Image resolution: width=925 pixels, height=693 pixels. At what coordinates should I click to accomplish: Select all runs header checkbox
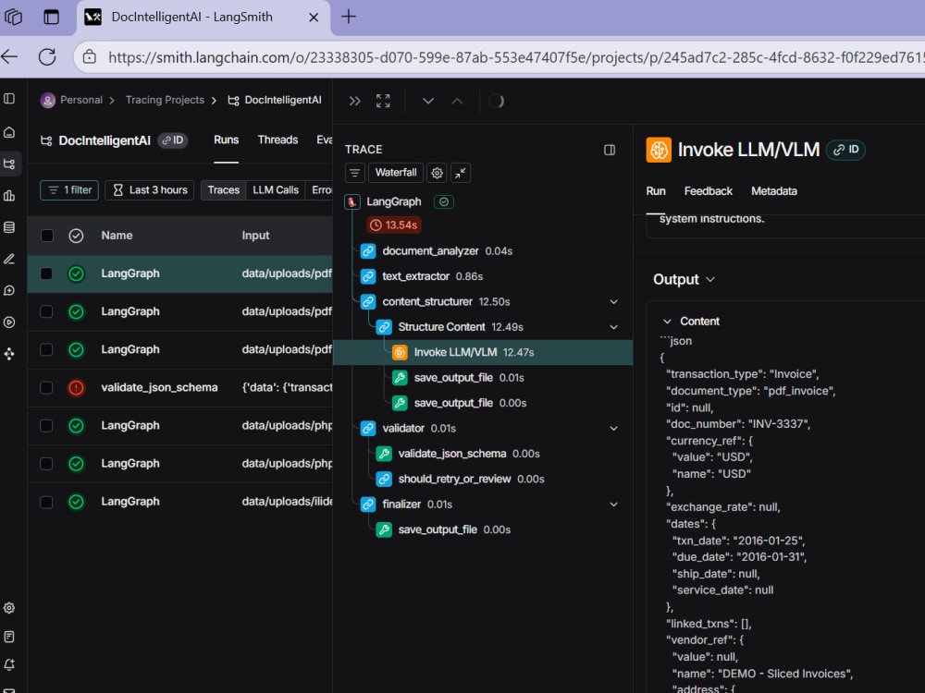pos(46,236)
